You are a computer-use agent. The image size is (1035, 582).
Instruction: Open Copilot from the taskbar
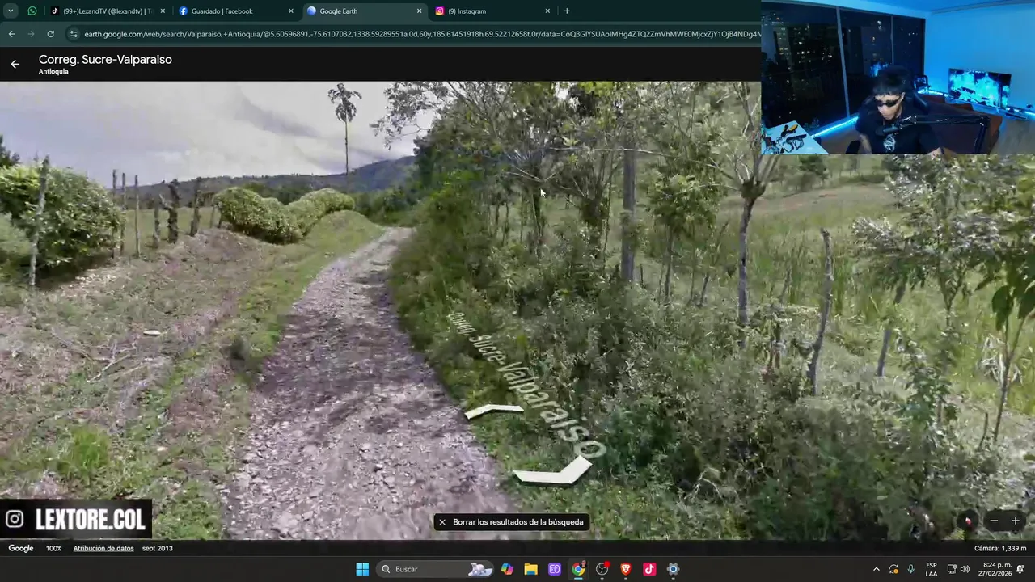click(507, 569)
